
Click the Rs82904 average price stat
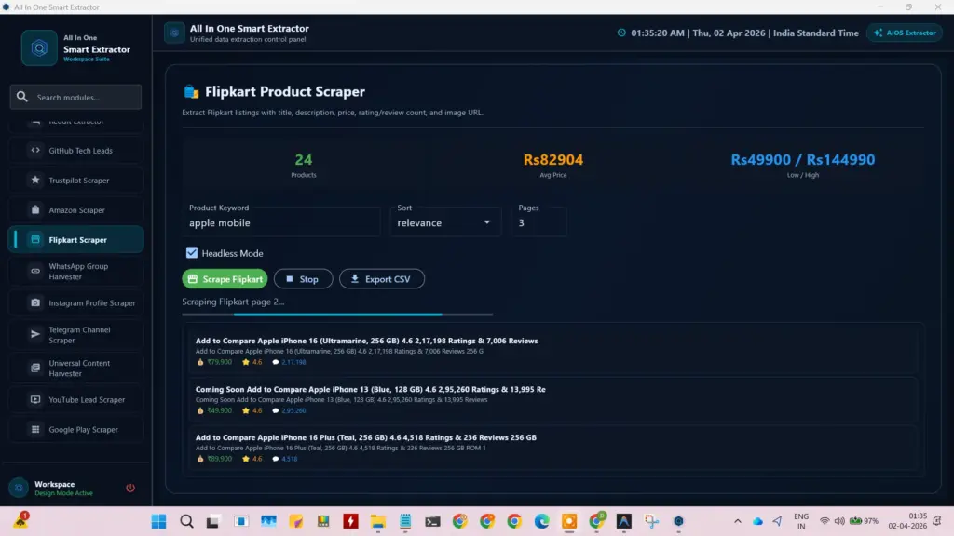click(553, 165)
